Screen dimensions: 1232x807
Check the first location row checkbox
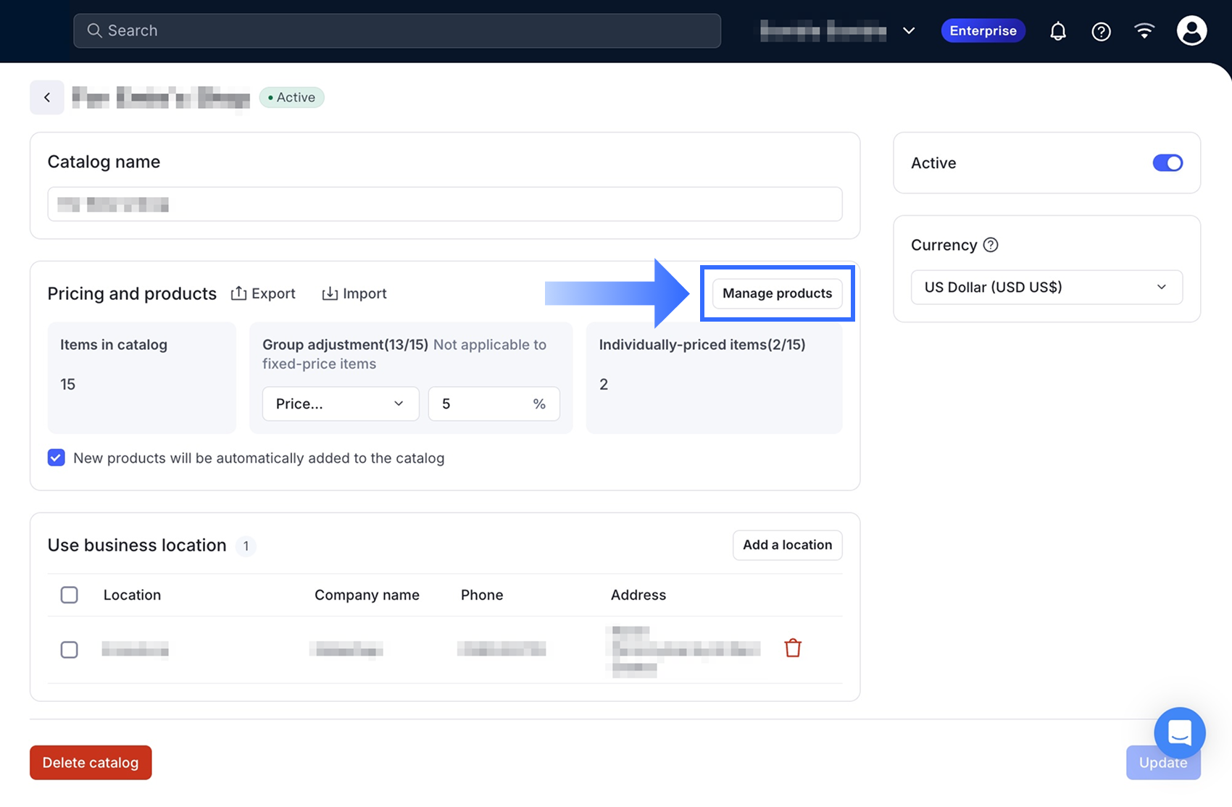tap(70, 650)
